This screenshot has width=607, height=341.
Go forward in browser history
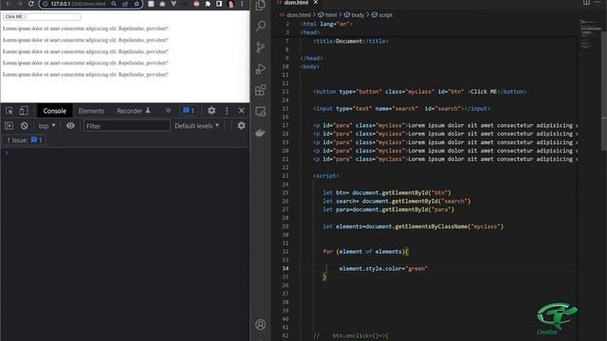point(19,4)
